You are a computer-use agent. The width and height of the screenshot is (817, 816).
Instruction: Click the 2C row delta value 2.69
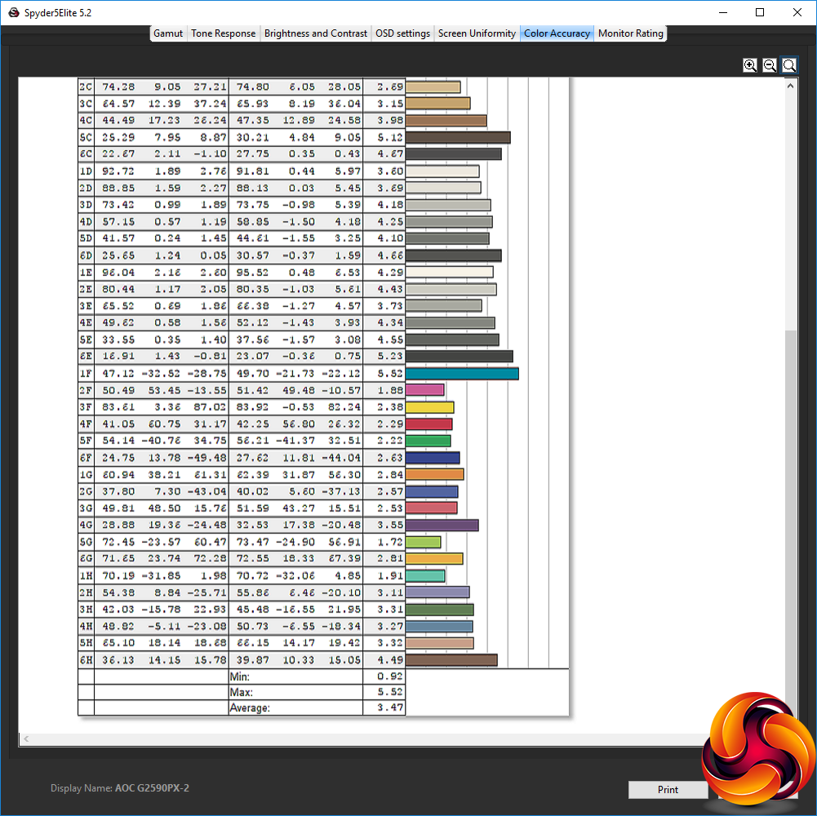[390, 86]
